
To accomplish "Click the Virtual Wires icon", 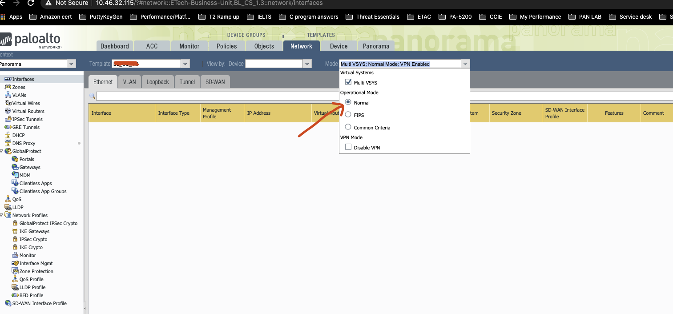I will [x=8, y=103].
